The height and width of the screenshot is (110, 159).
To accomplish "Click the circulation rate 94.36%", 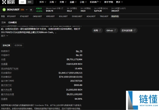I will (78, 99).
